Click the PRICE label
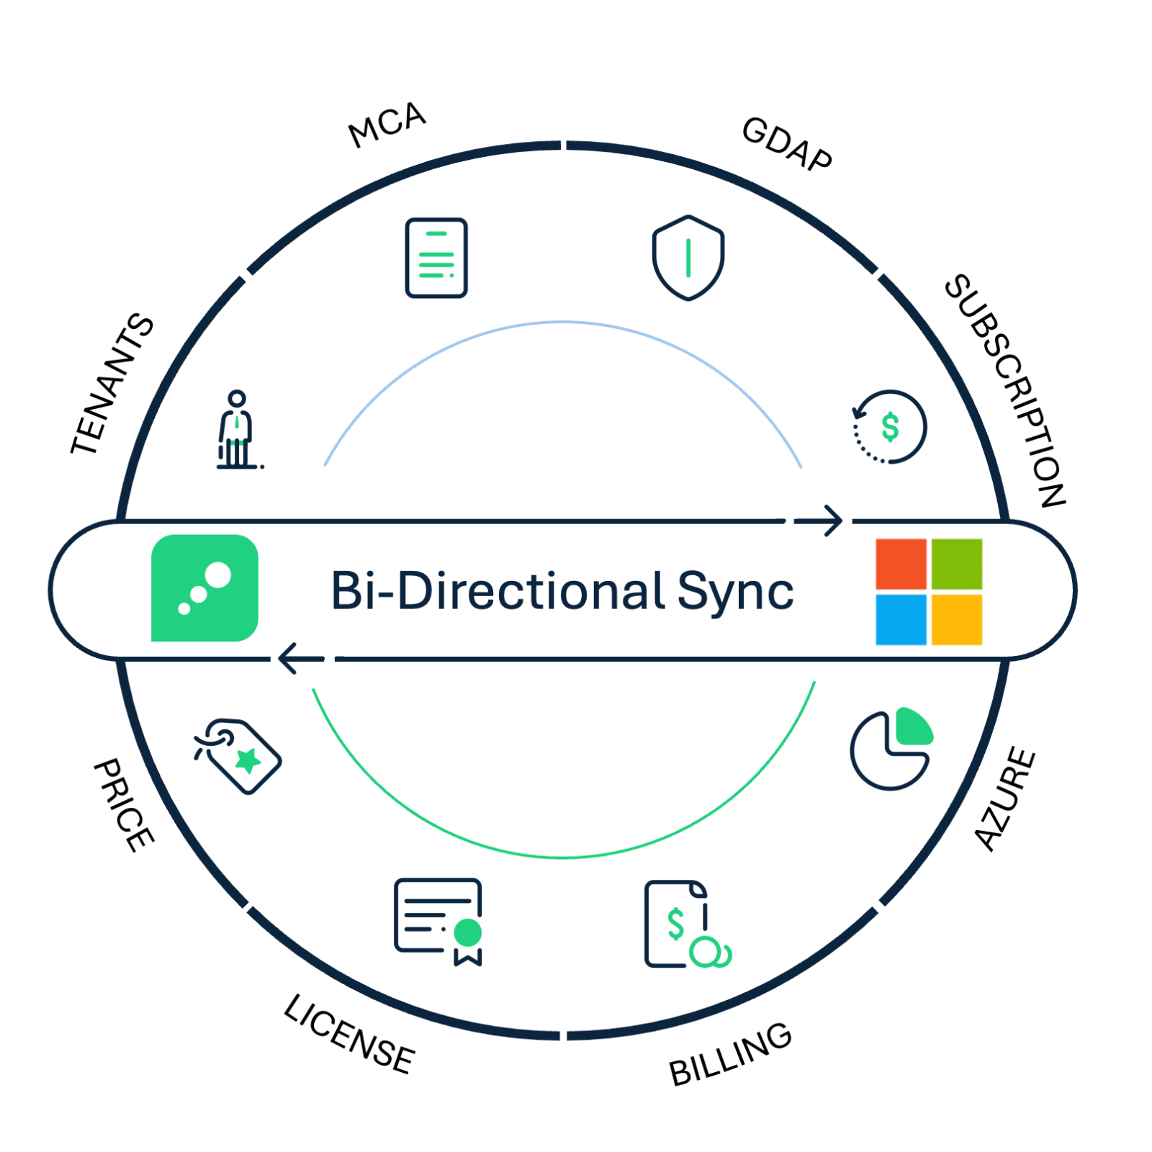This screenshot has height=1152, width=1152. [x=124, y=805]
